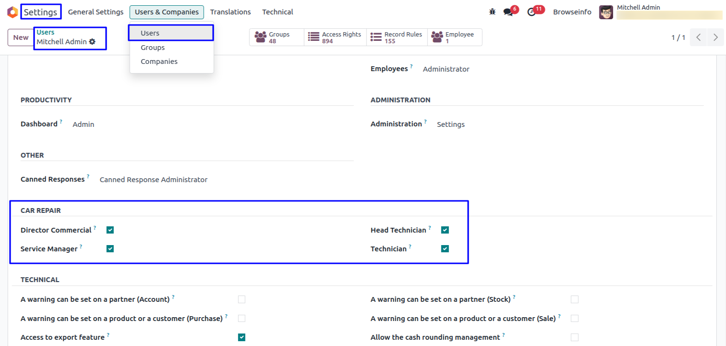Screen dimensions: 726x346
Task: Show the help tooltip for Head Technician
Action: click(430, 228)
